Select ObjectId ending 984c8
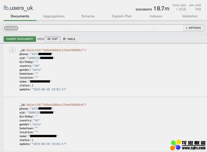This screenshot has width=207, height=152. coord(56,105)
